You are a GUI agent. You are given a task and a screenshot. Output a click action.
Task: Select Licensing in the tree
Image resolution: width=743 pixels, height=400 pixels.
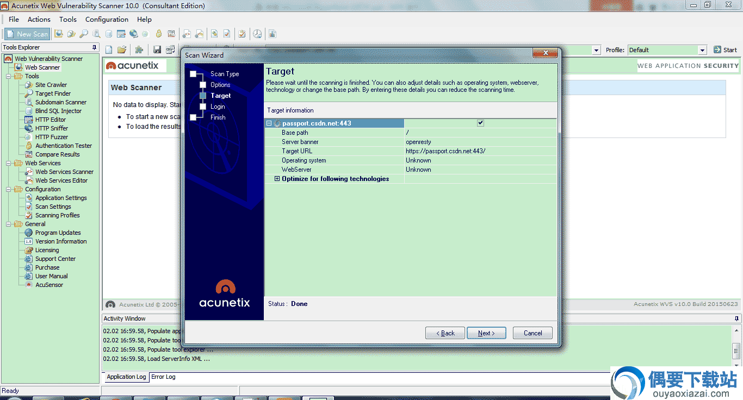point(47,250)
